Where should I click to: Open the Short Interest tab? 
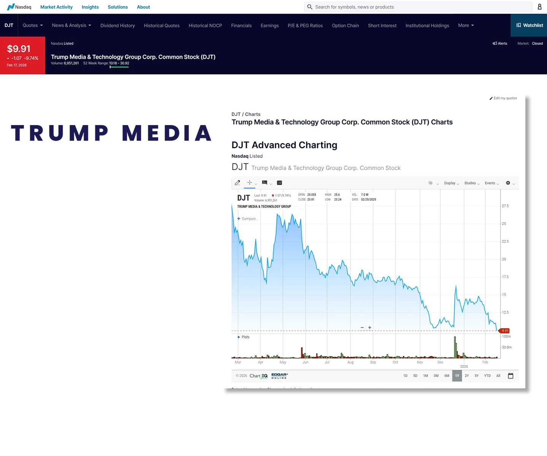click(x=382, y=25)
